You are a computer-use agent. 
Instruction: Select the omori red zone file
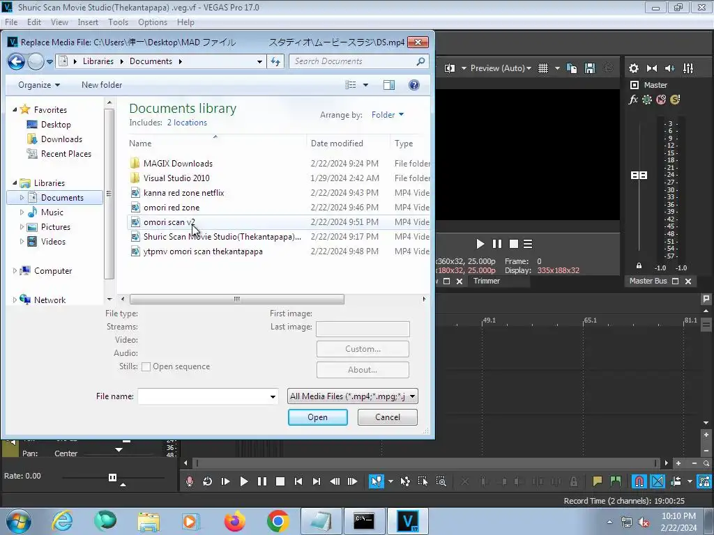[x=172, y=208]
